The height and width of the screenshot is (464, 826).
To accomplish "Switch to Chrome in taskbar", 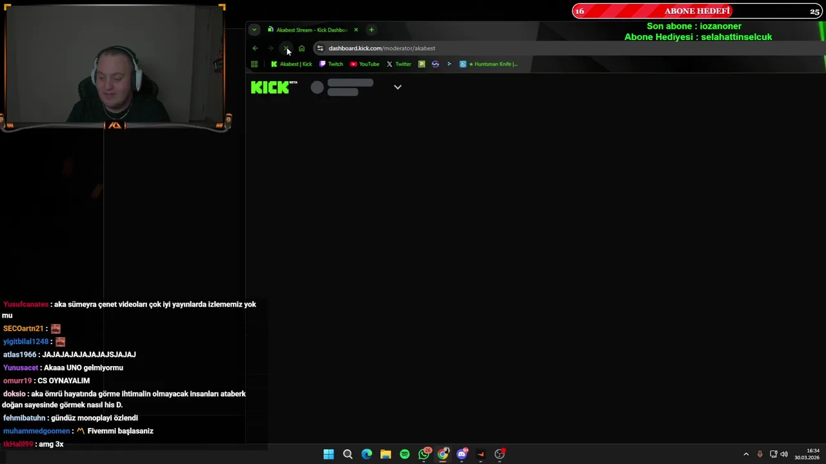I will coord(443,454).
